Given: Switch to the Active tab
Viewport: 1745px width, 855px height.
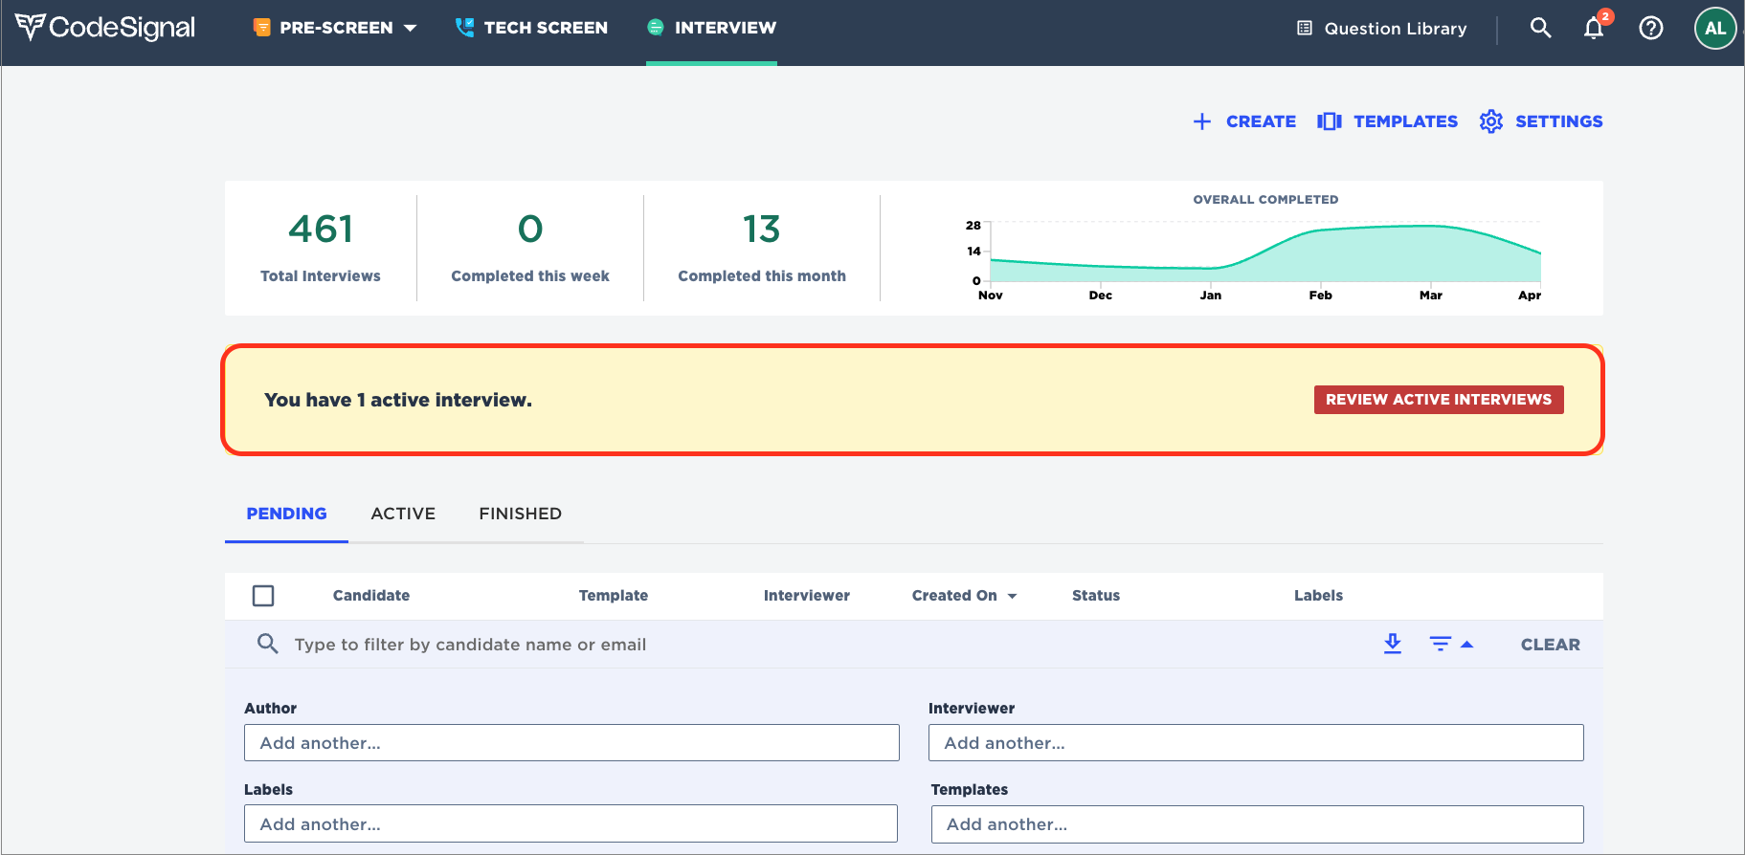Looking at the screenshot, I should pos(403,514).
